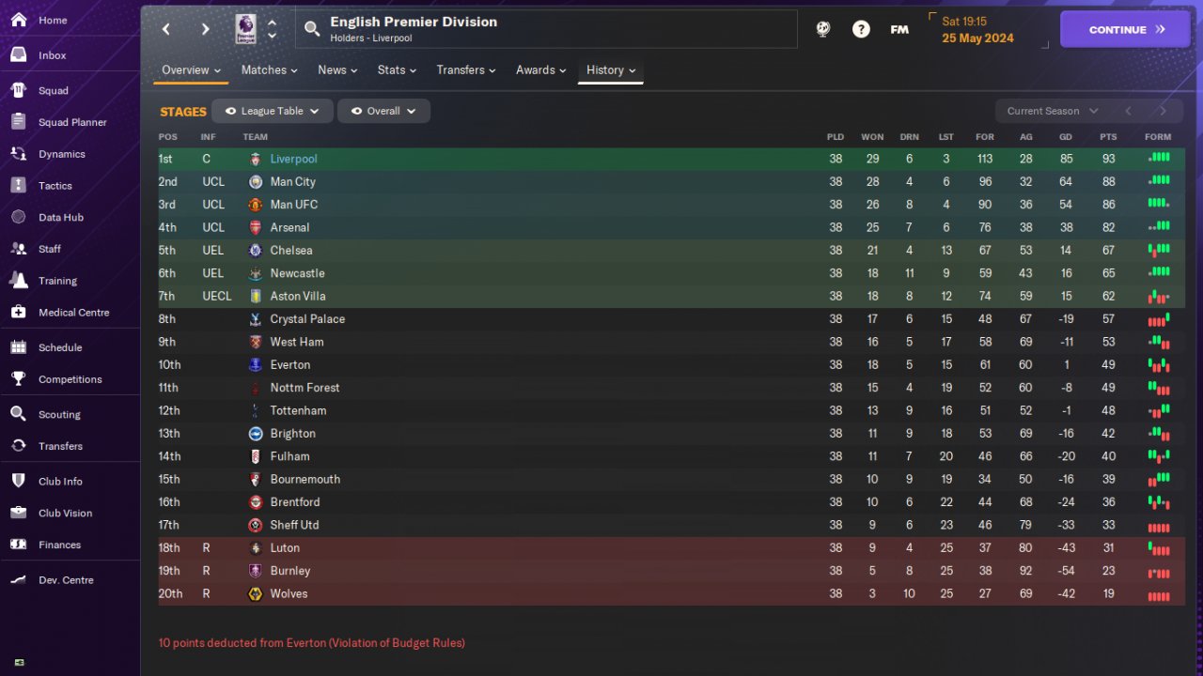
Task: Click Liverpool's form indicator bars
Action: [x=1159, y=159]
